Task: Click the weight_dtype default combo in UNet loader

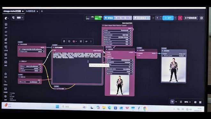Action: tap(32, 52)
